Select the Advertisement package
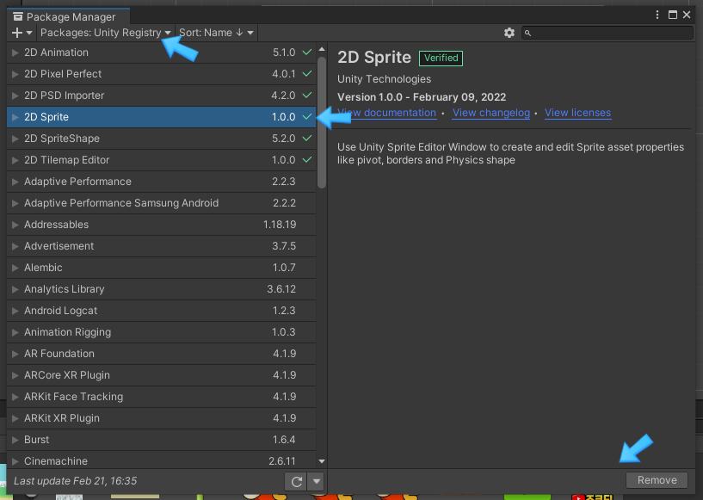703x500 pixels. point(162,246)
